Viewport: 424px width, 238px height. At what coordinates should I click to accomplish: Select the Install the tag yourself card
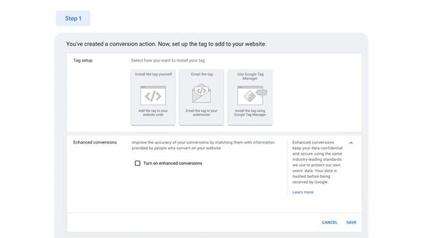pyautogui.click(x=153, y=97)
